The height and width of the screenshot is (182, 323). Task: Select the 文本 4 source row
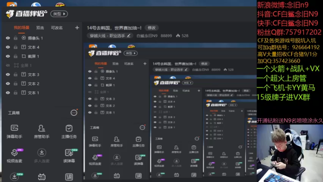(x=42, y=47)
